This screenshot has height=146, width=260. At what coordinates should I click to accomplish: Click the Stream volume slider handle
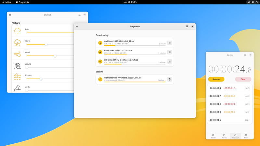41,79
